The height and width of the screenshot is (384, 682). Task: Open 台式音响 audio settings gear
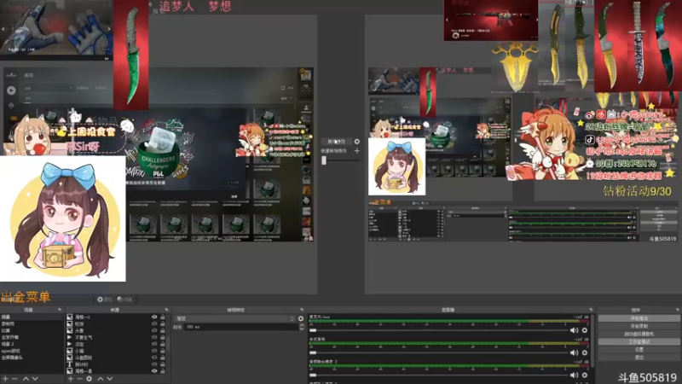[x=585, y=352]
